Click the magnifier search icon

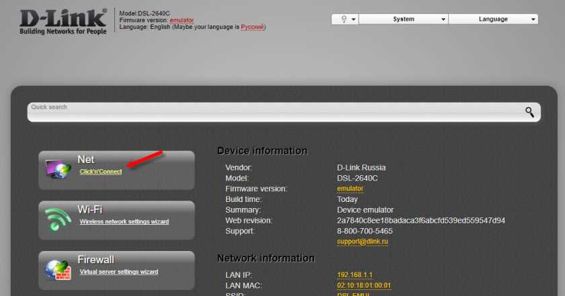529,112
